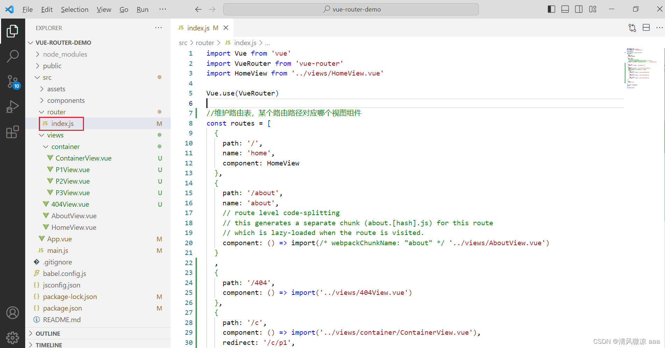
Task: Open the Manage gear settings icon
Action: point(13,338)
